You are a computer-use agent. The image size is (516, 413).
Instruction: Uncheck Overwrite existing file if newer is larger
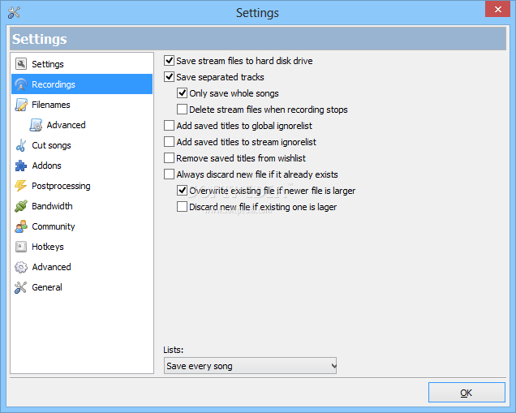click(182, 190)
